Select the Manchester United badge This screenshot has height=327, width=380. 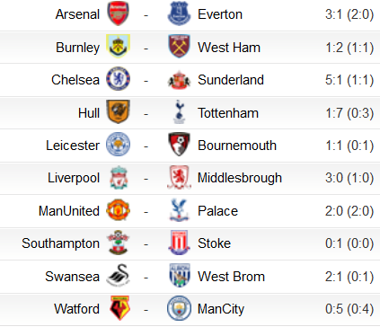point(119,210)
